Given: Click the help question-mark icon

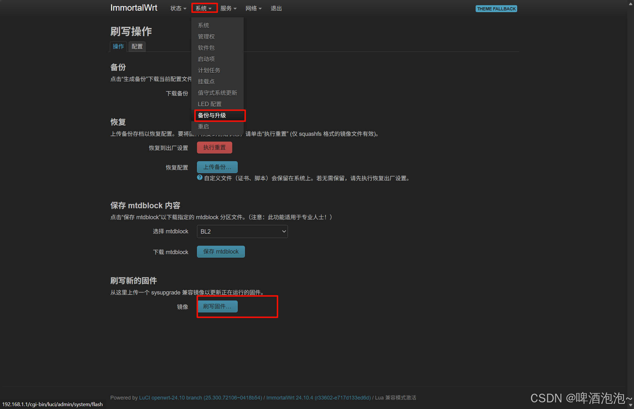Looking at the screenshot, I should 200,178.
